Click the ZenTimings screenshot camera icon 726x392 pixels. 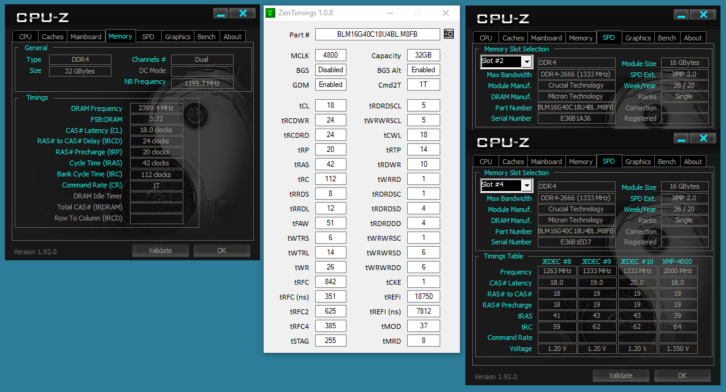point(449,34)
